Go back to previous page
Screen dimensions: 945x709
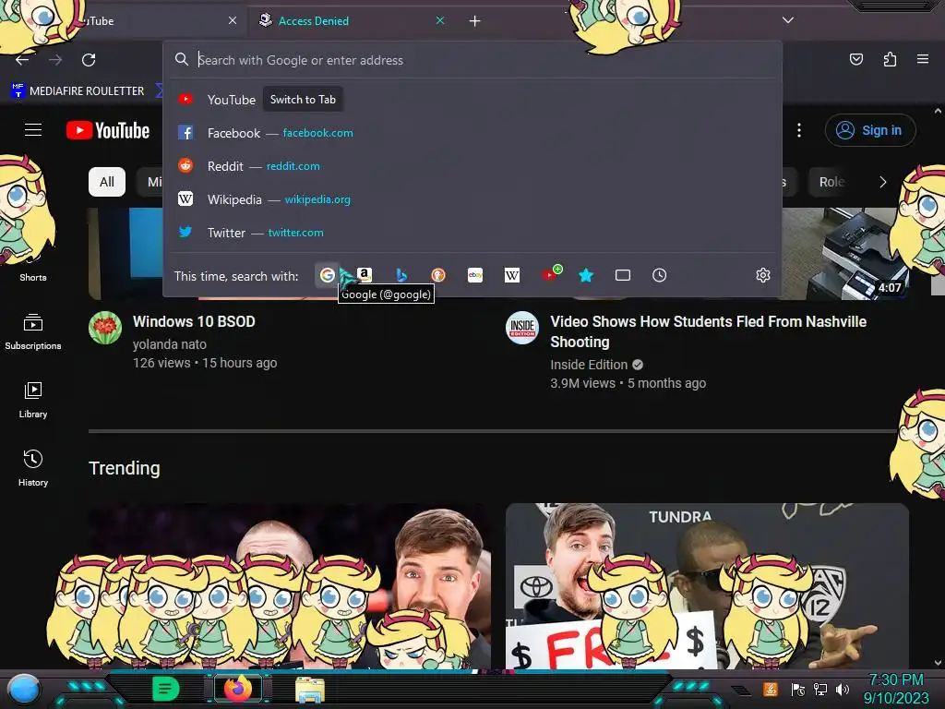click(22, 60)
